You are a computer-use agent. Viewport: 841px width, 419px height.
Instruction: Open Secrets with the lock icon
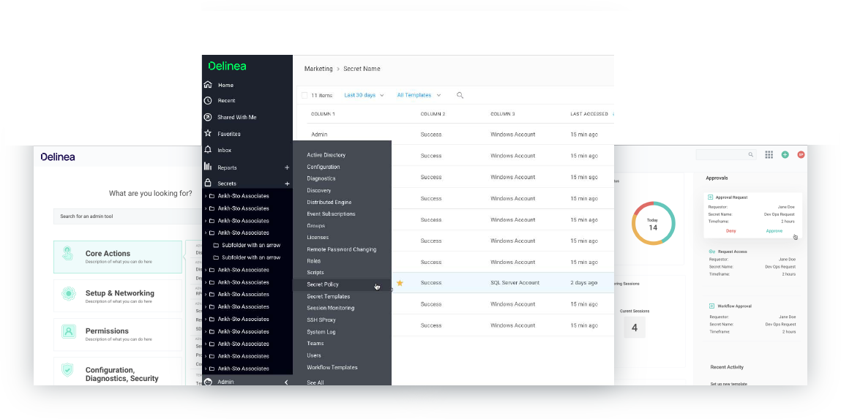pyautogui.click(x=226, y=184)
